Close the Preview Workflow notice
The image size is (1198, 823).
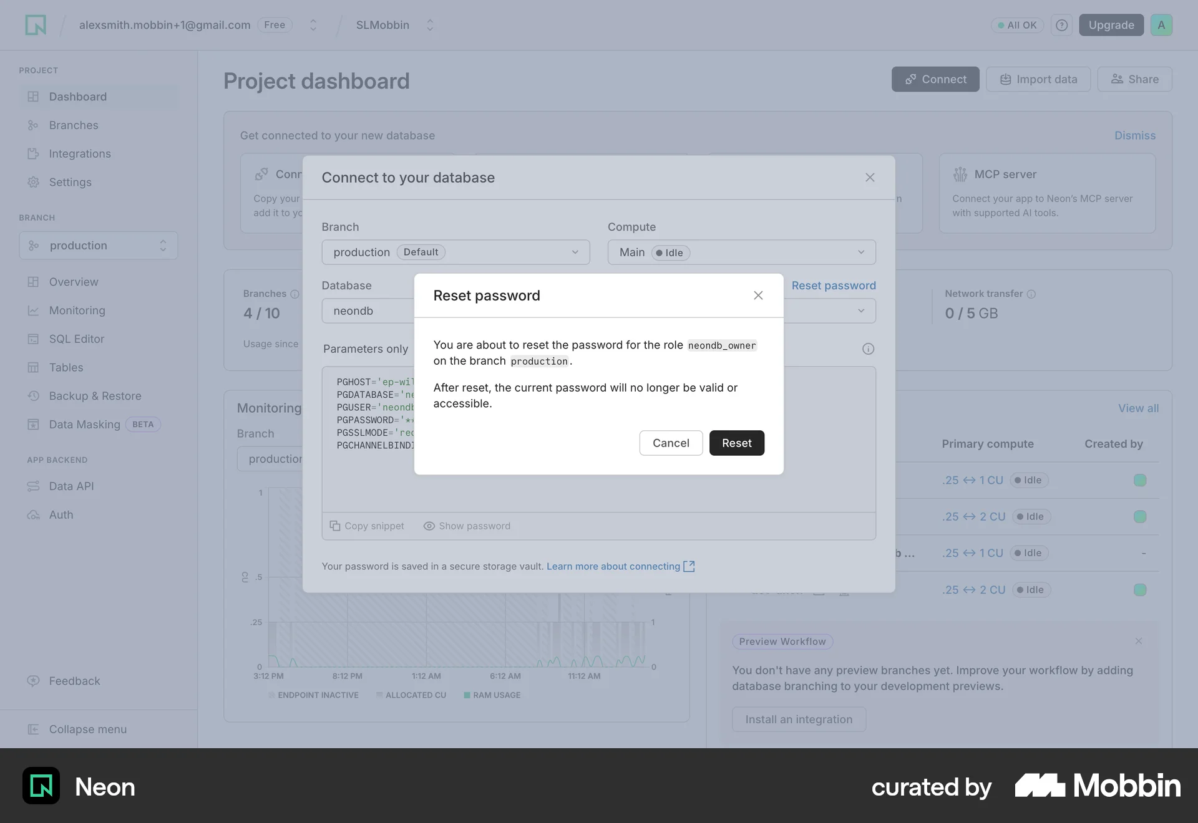1139,641
